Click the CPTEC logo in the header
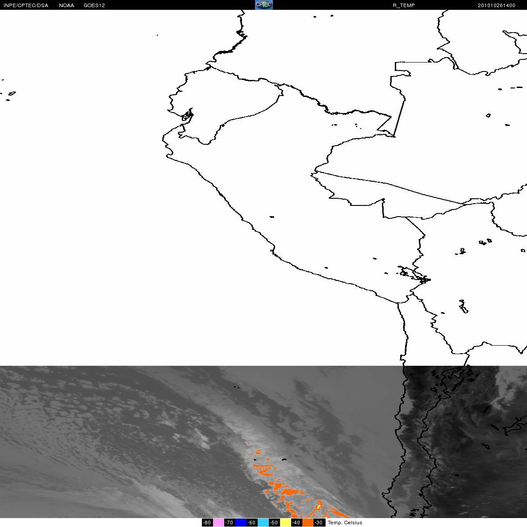The height and width of the screenshot is (527, 527). 264,5
